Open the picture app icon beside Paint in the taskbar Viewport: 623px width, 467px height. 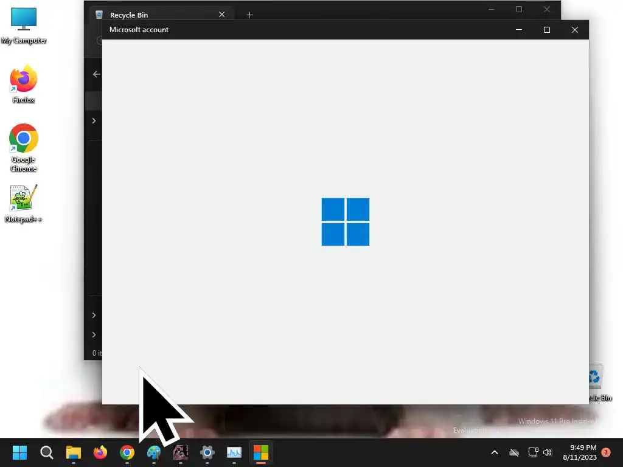coord(180,452)
